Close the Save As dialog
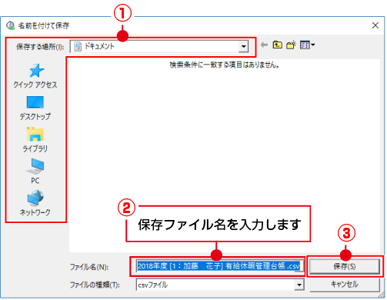 (375, 25)
